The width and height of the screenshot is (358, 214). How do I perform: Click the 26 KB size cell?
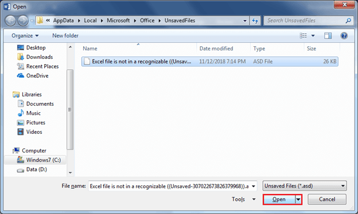(330, 61)
